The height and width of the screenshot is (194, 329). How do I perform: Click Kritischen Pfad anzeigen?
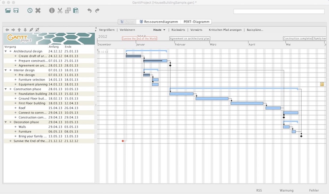225,30
